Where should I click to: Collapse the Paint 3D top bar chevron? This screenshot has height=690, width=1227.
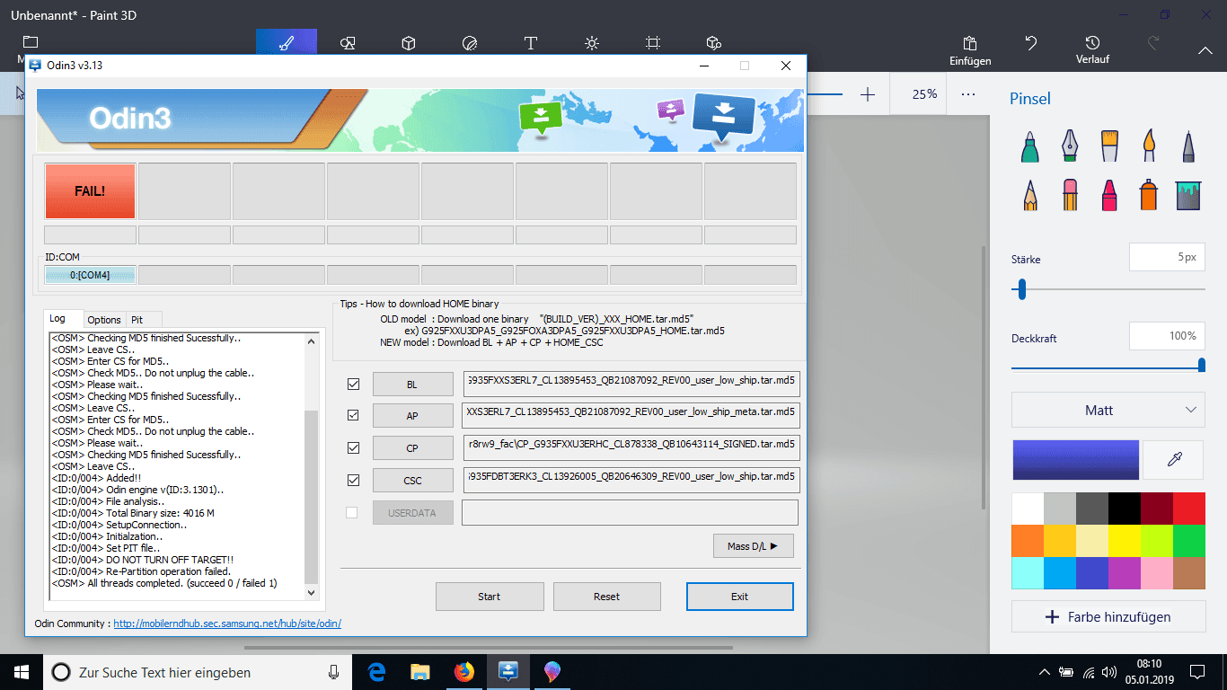(1205, 50)
